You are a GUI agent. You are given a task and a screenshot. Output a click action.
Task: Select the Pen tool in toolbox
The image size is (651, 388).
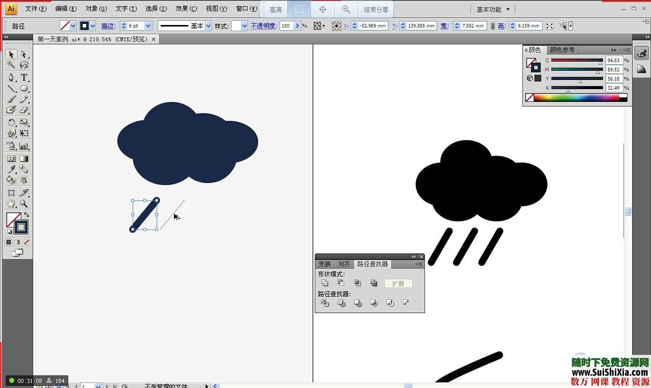(11, 77)
